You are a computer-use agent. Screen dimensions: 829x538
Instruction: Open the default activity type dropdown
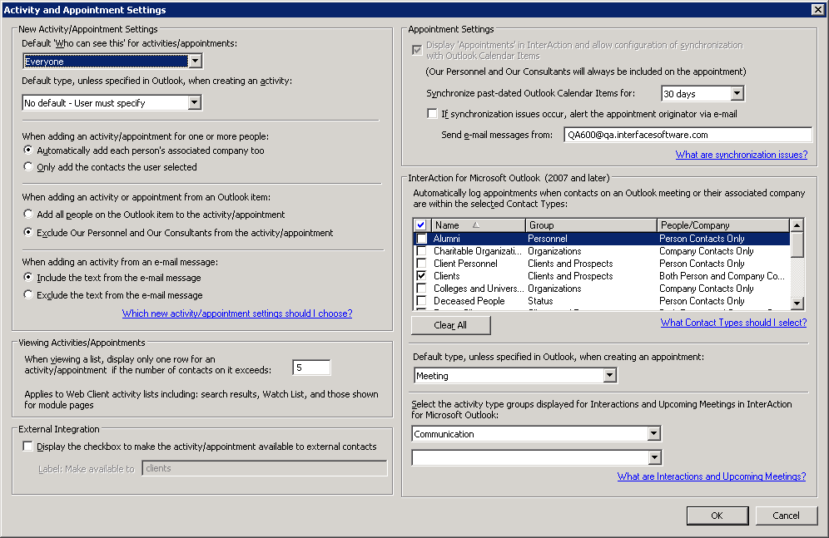[195, 101]
